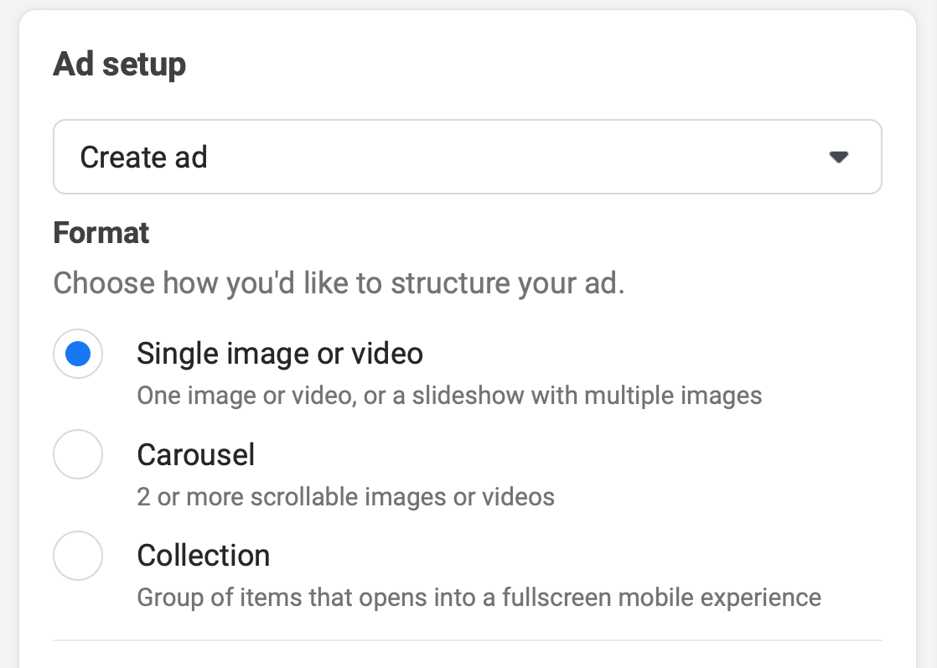Select the Single image or video radio button
The image size is (937, 668).
[x=78, y=354]
